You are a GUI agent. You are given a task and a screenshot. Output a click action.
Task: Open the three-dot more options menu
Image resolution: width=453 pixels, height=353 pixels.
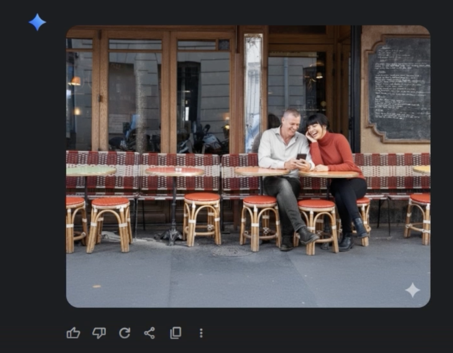201,333
